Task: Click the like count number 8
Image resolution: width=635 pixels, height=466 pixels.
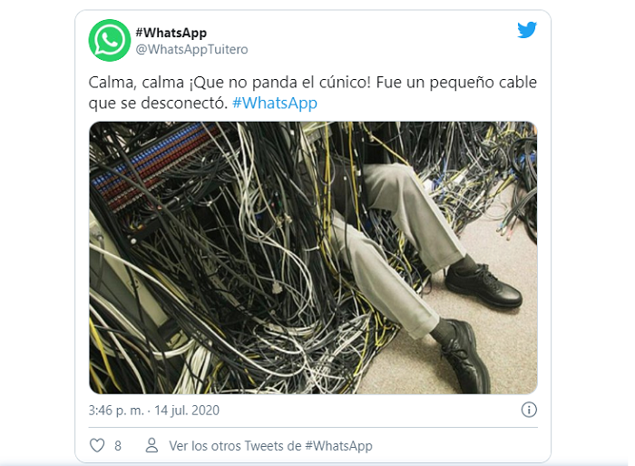Action: coord(118,446)
